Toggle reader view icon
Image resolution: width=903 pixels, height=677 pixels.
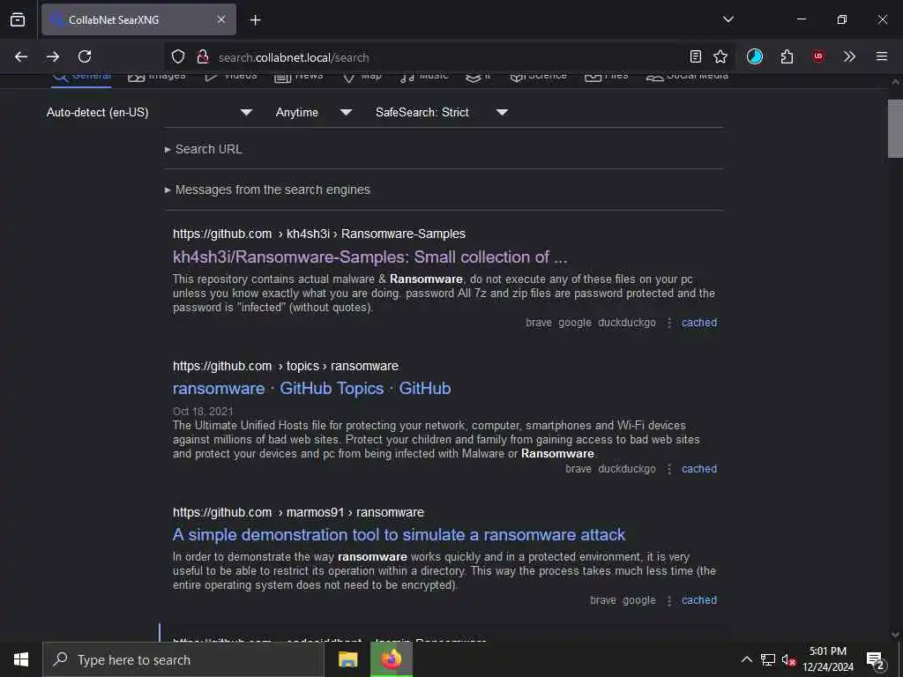click(x=696, y=56)
